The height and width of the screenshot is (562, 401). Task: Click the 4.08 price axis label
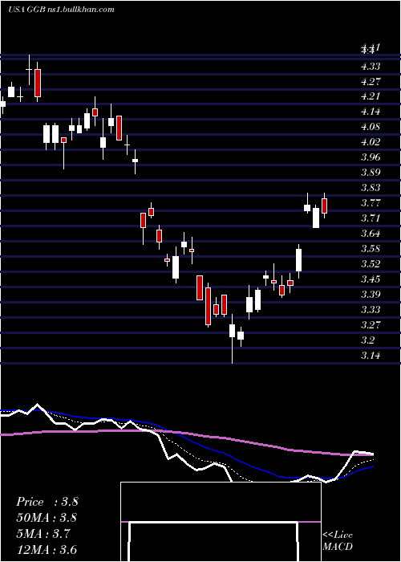tap(371, 127)
